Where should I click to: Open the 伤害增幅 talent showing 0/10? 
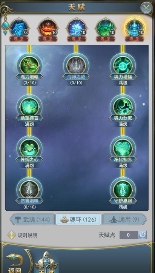[29, 190]
